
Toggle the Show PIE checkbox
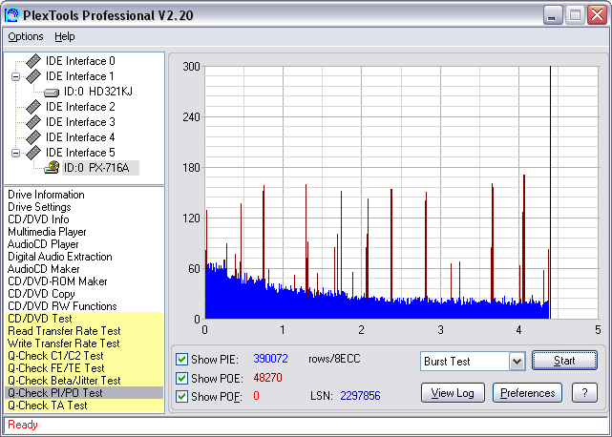pyautogui.click(x=181, y=359)
